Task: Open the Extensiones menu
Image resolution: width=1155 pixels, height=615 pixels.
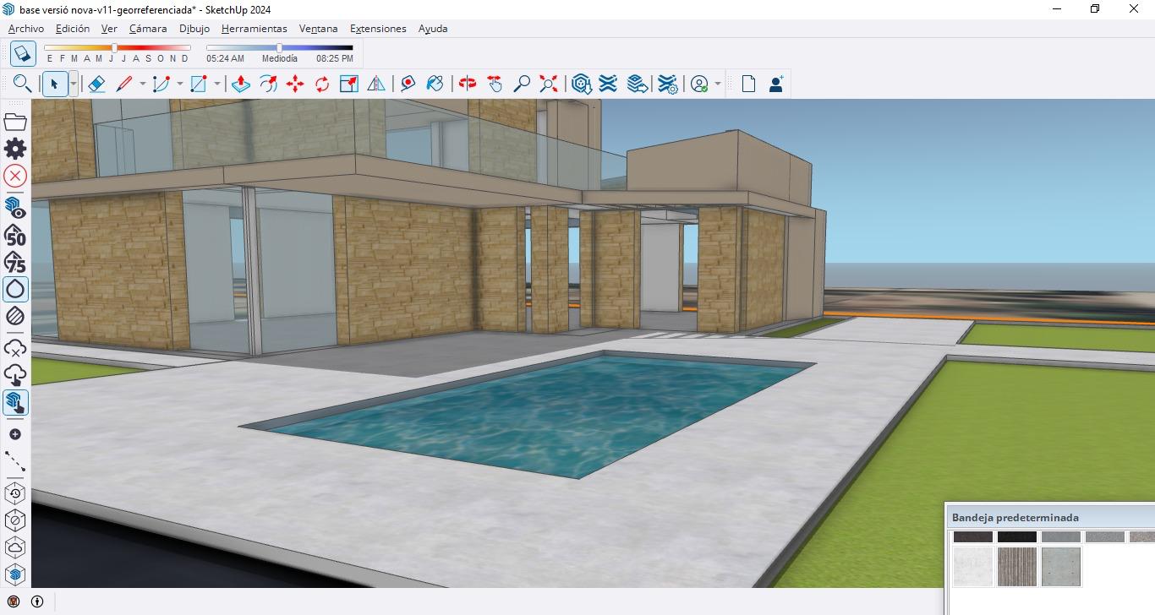Action: tap(378, 29)
